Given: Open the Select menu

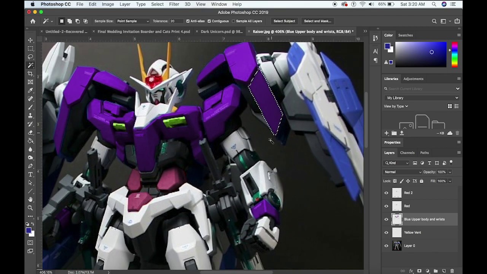Looking at the screenshot, I should [x=157, y=4].
